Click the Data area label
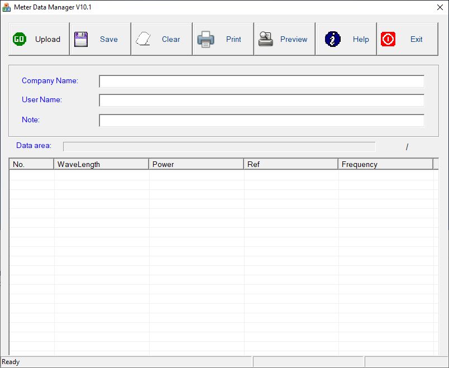The image size is (449, 368). pyautogui.click(x=34, y=146)
